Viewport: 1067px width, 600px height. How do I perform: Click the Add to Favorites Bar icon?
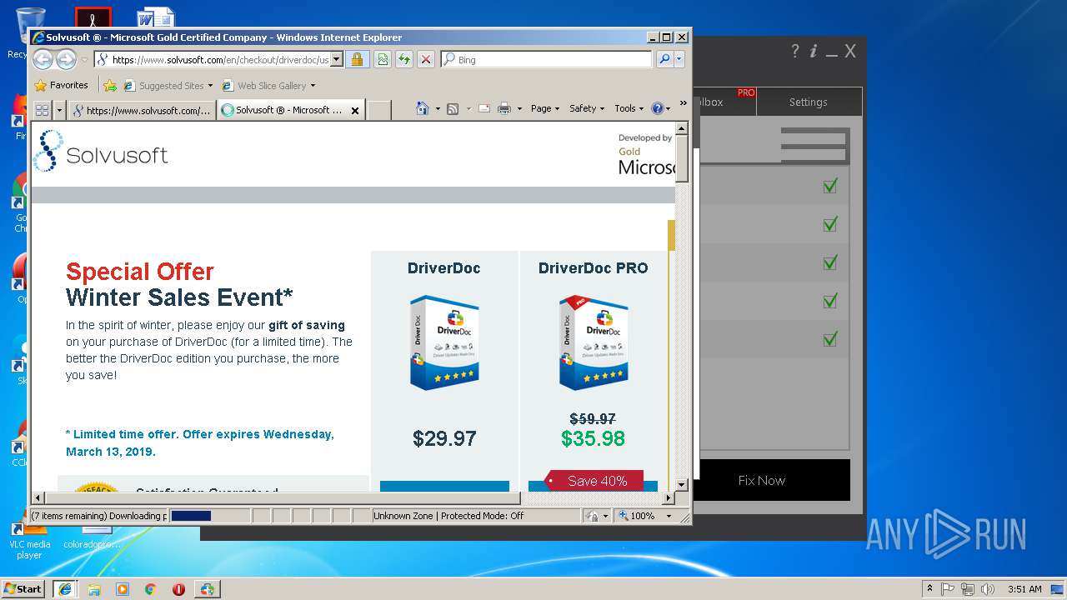[109, 85]
